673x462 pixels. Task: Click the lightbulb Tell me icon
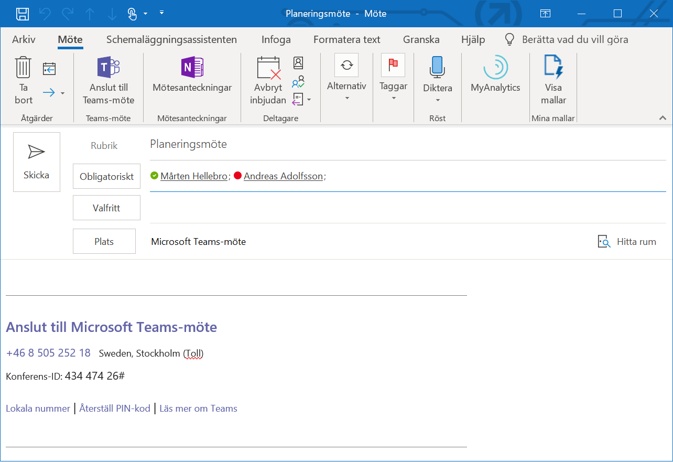pos(509,39)
